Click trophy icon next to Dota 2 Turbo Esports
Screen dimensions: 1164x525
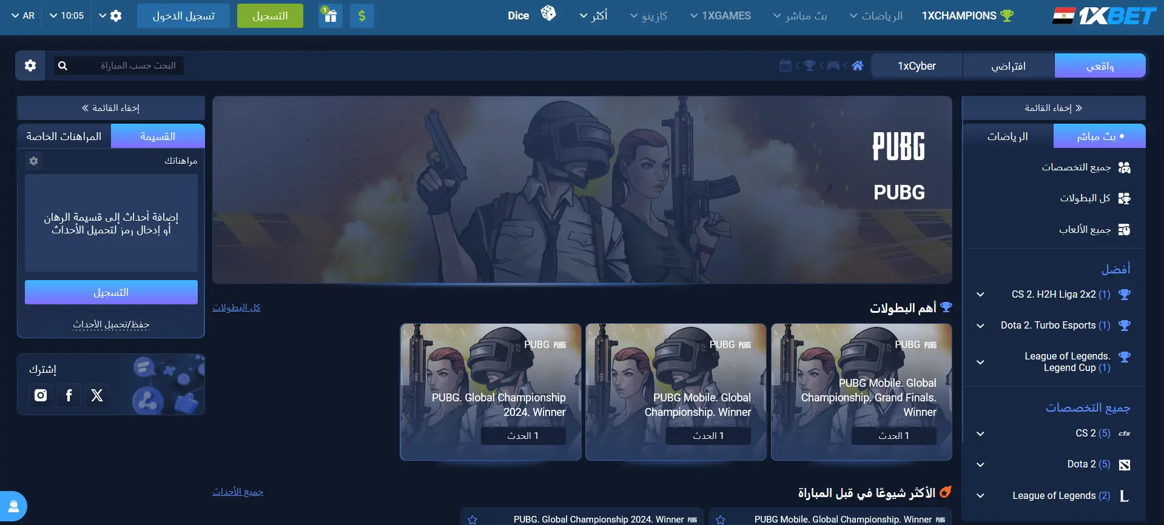(x=1125, y=326)
